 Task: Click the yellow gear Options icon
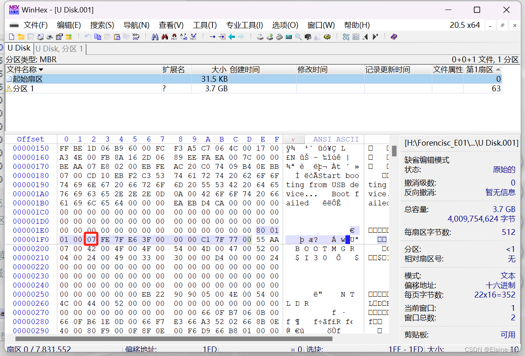click(x=327, y=37)
